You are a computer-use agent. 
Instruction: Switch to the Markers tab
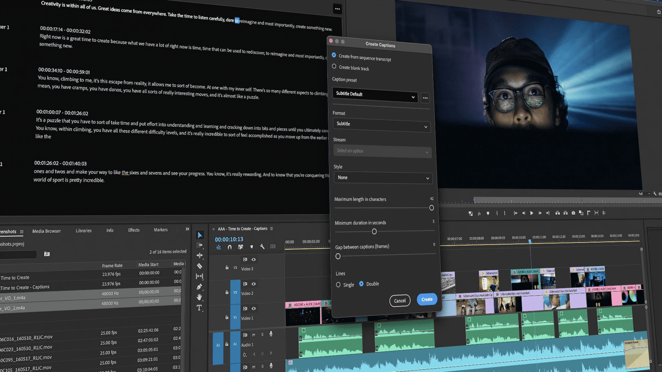pyautogui.click(x=161, y=230)
